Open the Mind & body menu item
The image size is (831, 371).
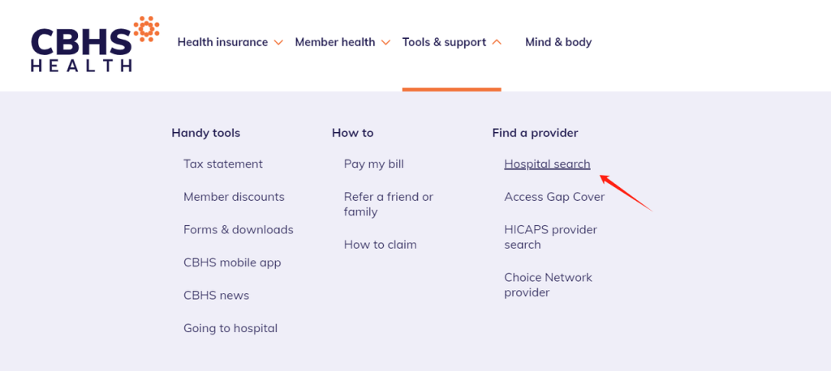click(558, 42)
